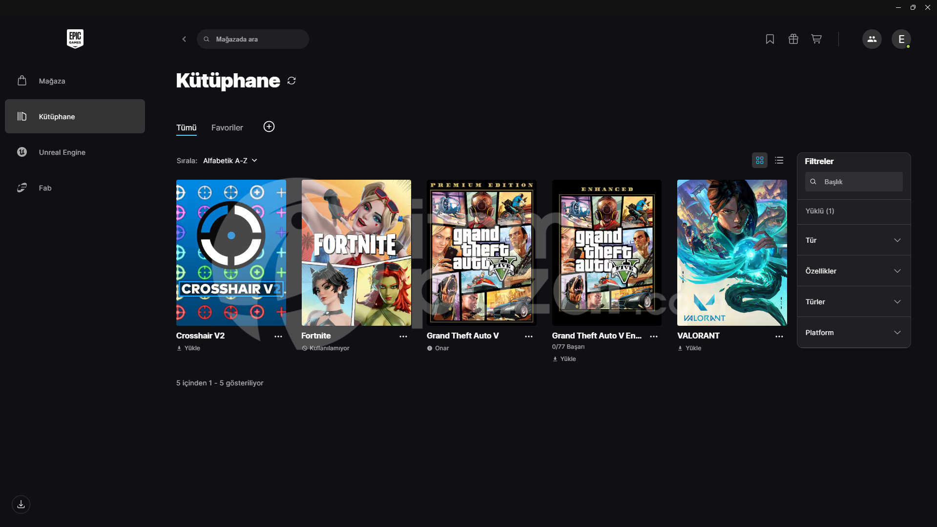Screen dimensions: 937x527
Task: Open the Alfabetik A-Z sort dropdown
Action: 230,161
